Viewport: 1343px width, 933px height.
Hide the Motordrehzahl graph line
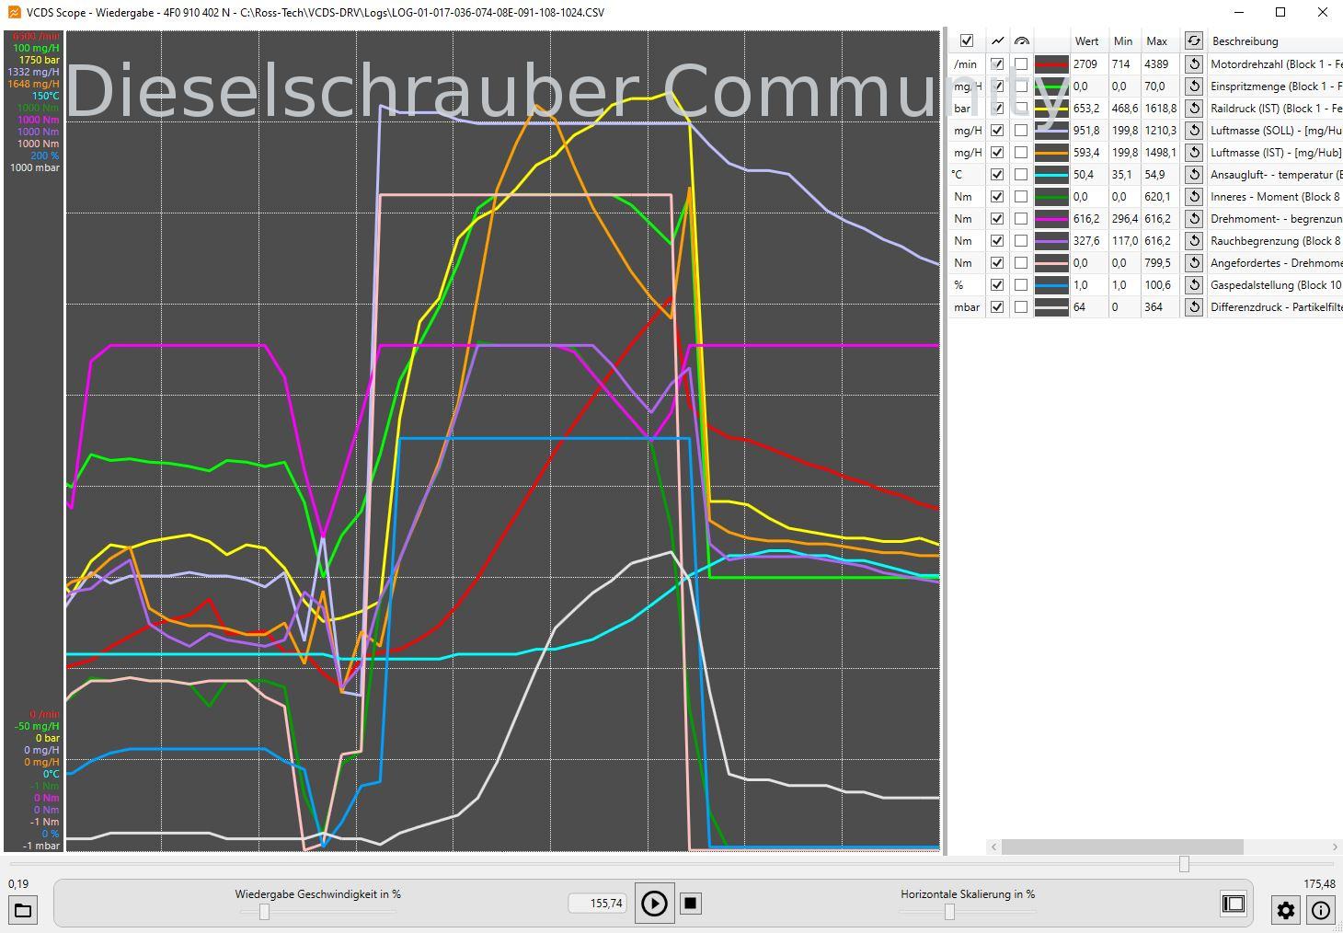pyautogui.click(x=997, y=64)
